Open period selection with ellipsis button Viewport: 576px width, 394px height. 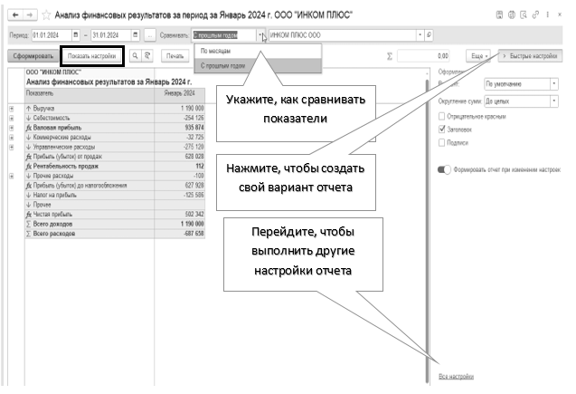(x=149, y=35)
